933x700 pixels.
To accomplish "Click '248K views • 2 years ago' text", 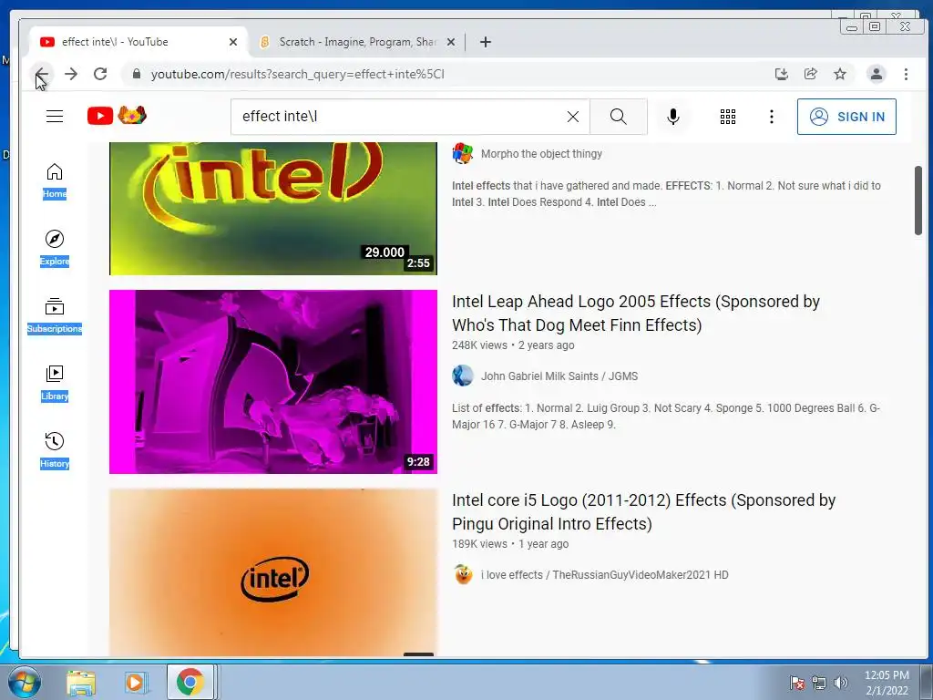I will 513,345.
